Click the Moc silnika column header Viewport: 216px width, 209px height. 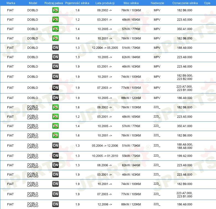coord(131,3)
